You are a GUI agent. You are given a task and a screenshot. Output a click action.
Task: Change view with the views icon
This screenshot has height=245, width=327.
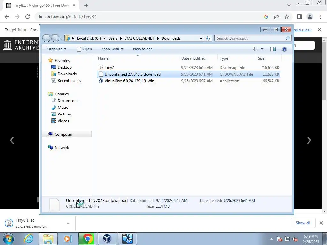point(255,49)
